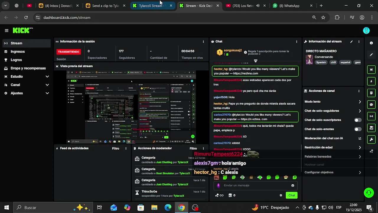Open Restricción de edad settings
The width and height of the screenshot is (378, 213).
333,148
